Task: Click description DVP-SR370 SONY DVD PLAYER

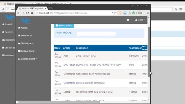Action: coord(98,65)
